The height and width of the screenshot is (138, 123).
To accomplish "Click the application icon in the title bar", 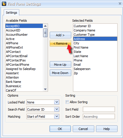I will pos(4,4).
